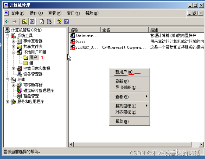The image size is (205, 159).
Task: Click the Administrator user account icon
Action: pos(72,35)
